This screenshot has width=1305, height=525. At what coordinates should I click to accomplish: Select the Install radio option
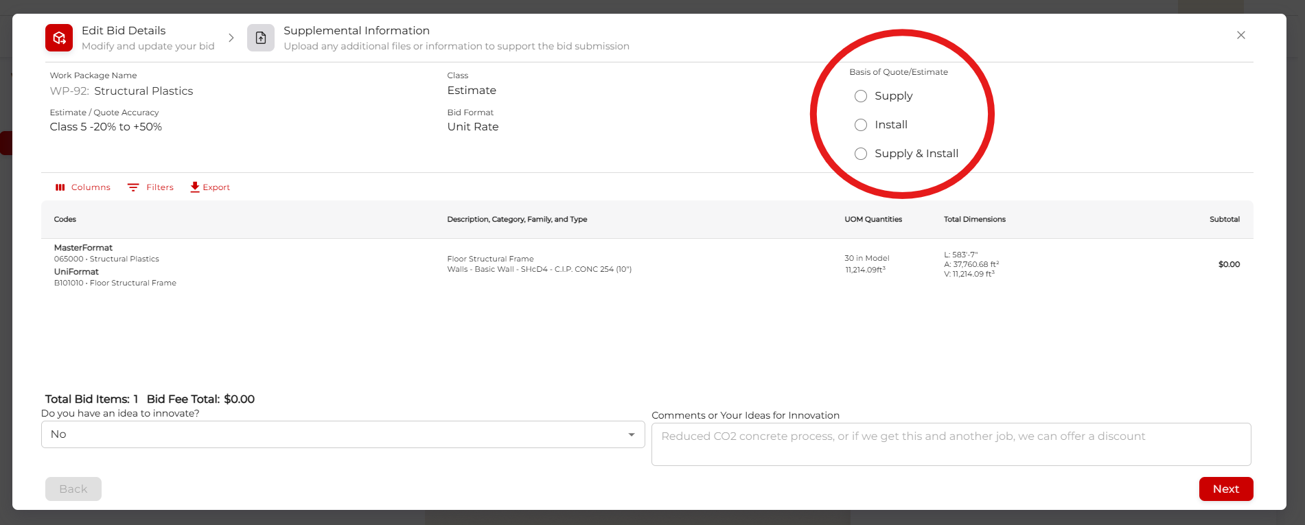[x=861, y=125]
